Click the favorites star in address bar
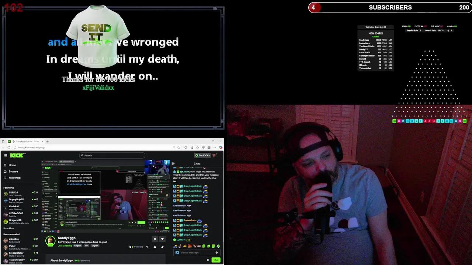This screenshot has height=265, width=472. (x=179, y=148)
